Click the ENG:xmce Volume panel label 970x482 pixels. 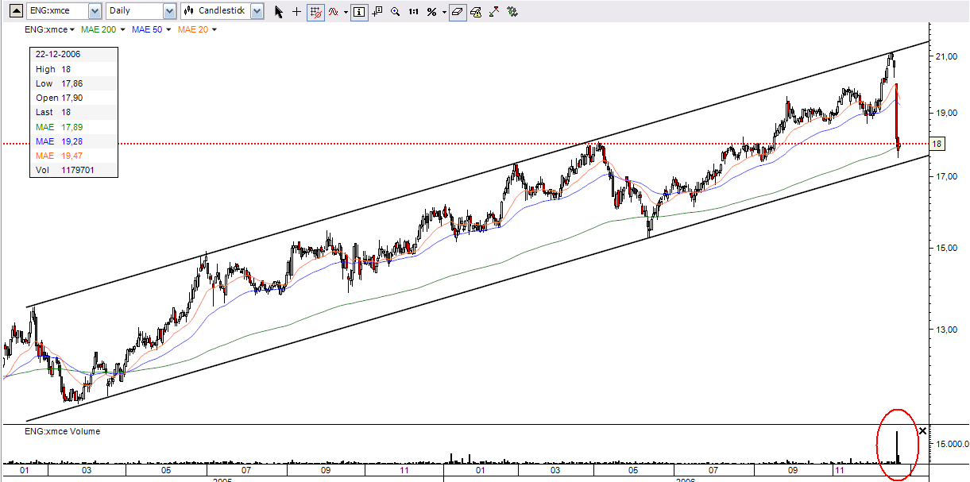pyautogui.click(x=63, y=431)
